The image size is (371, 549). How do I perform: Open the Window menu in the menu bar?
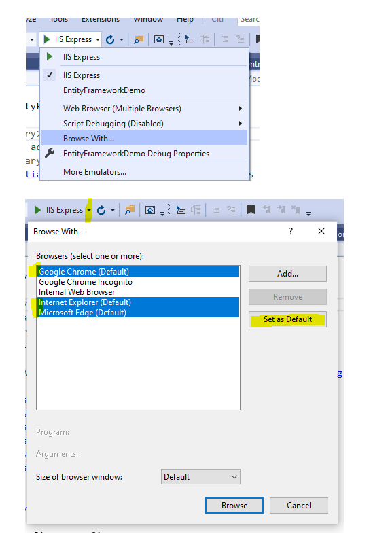click(148, 19)
